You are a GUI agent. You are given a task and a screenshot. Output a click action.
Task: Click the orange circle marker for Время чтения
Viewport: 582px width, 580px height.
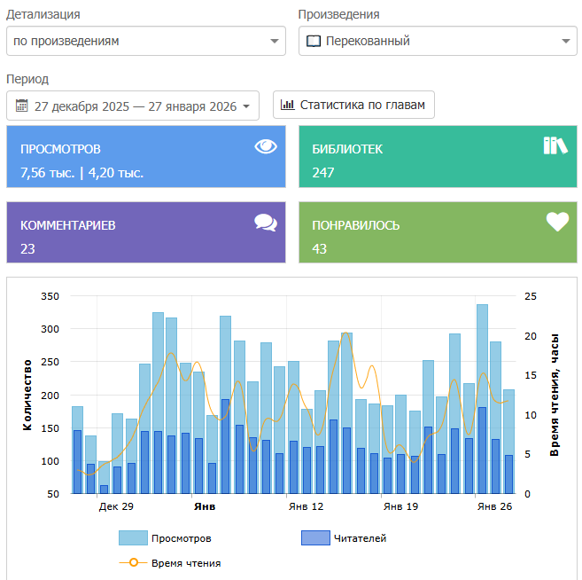134,562
